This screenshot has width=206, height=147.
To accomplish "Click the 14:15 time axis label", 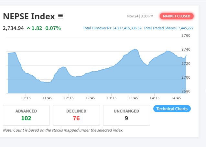I will pos(155,98).
